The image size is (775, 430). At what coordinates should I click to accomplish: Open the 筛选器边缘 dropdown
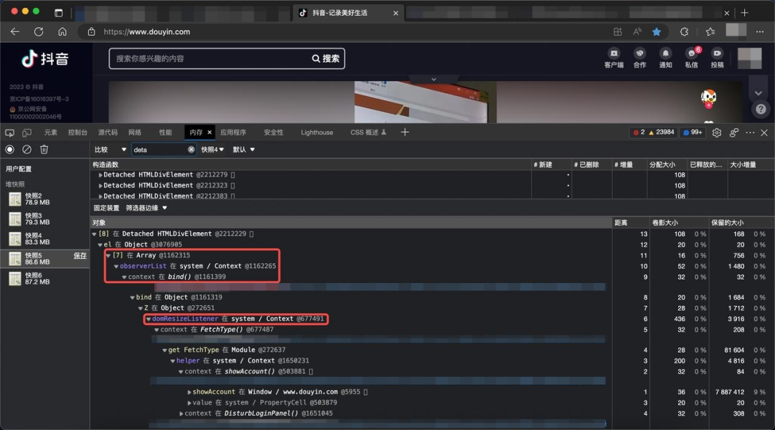pyautogui.click(x=146, y=208)
